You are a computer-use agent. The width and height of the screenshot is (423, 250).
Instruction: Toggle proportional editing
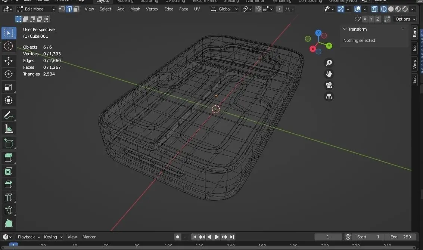click(280, 9)
